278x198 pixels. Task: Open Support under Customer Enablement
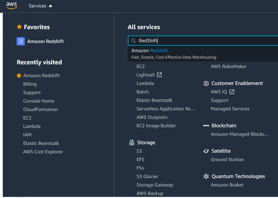[x=219, y=101]
